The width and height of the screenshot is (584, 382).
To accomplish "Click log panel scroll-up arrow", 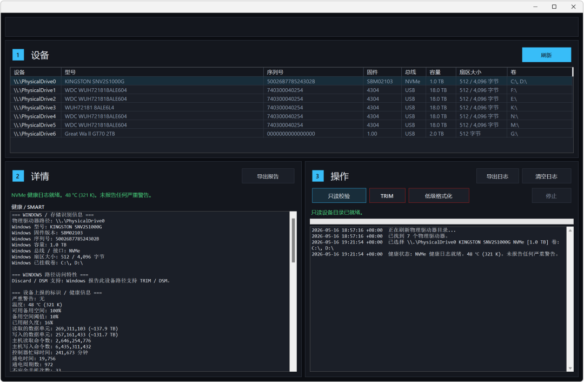I will coord(570,230).
